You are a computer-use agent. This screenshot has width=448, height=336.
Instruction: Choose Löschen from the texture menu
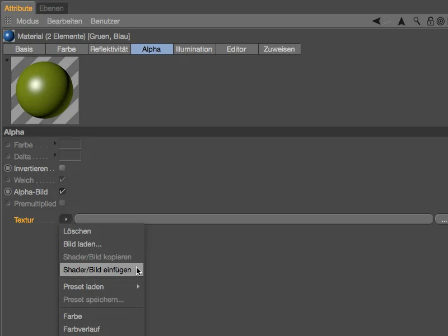(101, 231)
